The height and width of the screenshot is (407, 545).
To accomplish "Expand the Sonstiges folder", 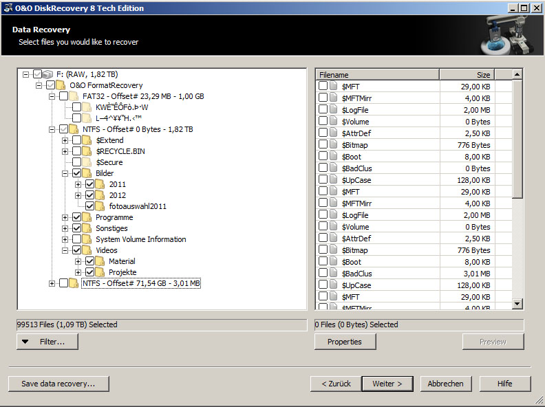I will tap(65, 228).
